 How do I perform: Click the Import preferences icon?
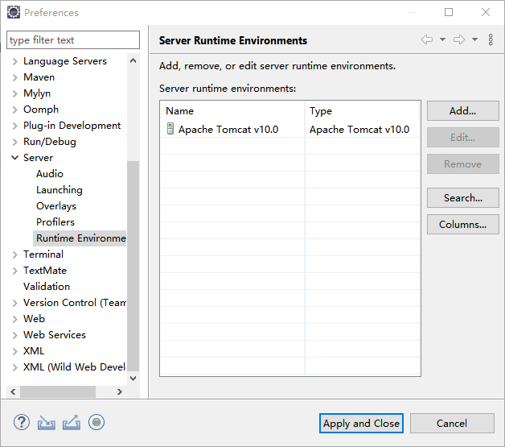47,423
